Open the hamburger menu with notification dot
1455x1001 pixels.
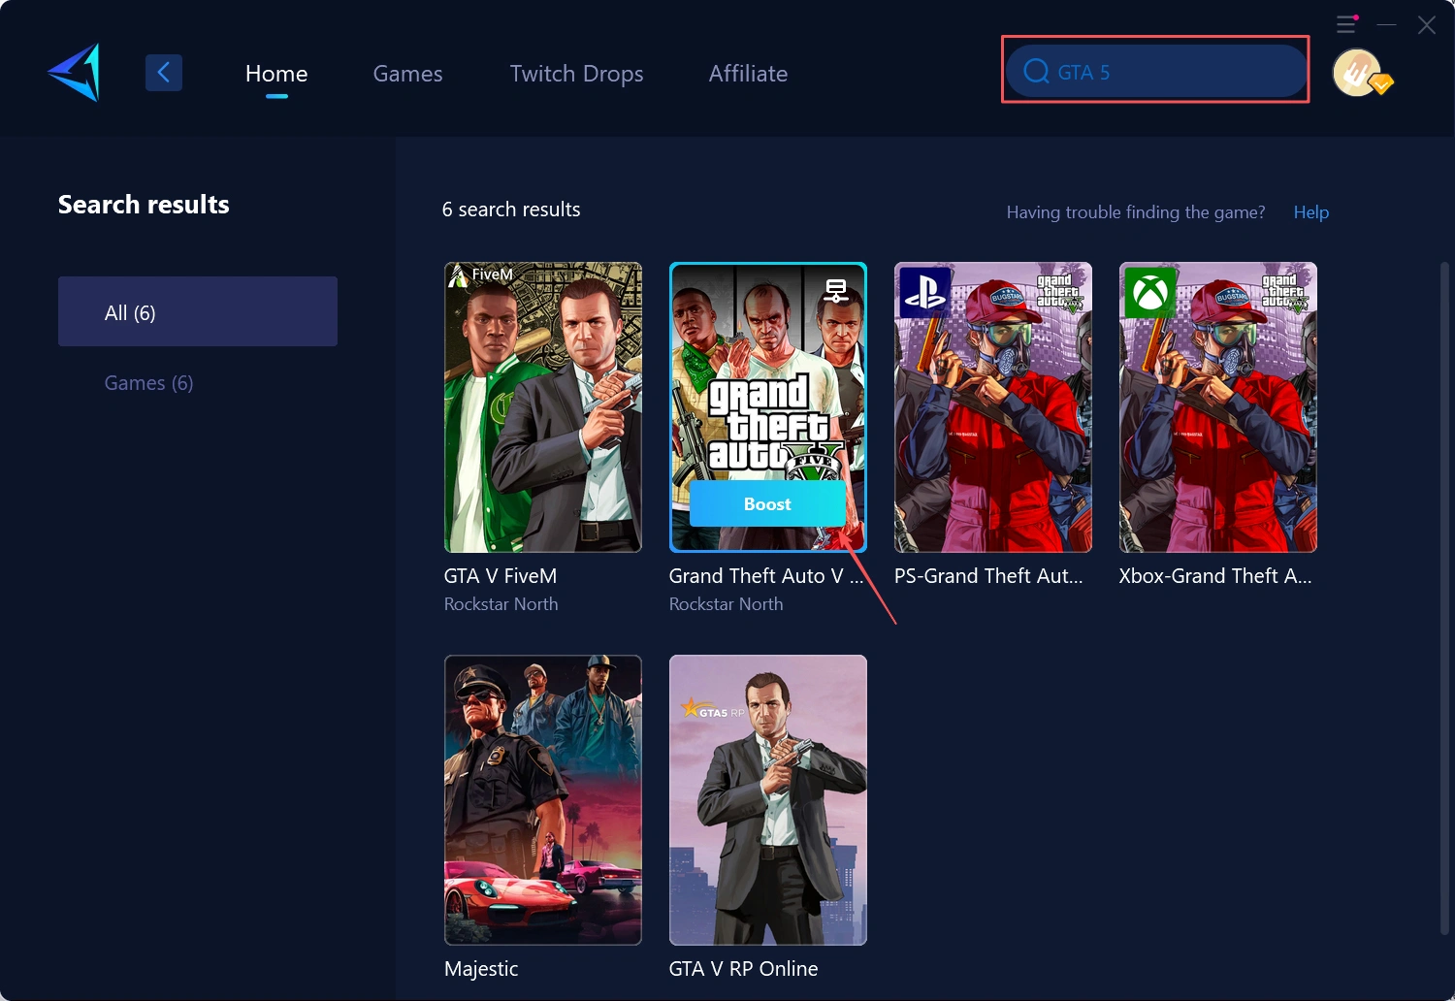click(x=1347, y=23)
